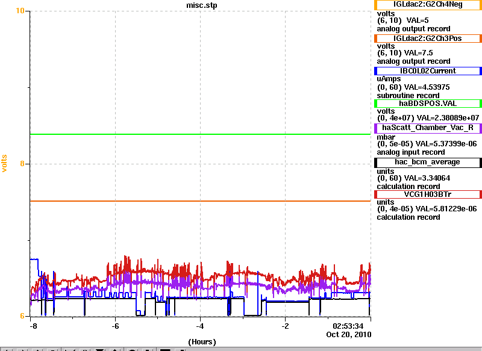
Task: Click "analog output record" under IGLdac2:G2Ch4Neg
Action: 413,29
